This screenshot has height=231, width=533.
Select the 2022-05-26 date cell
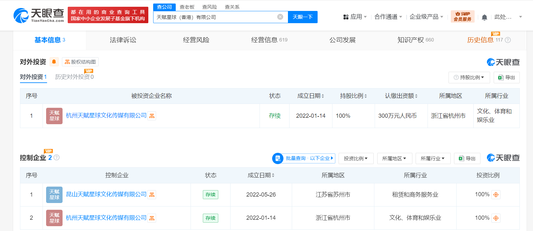(261, 195)
